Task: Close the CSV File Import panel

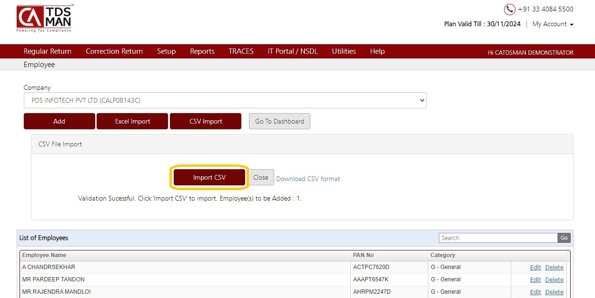Action: pos(261,177)
